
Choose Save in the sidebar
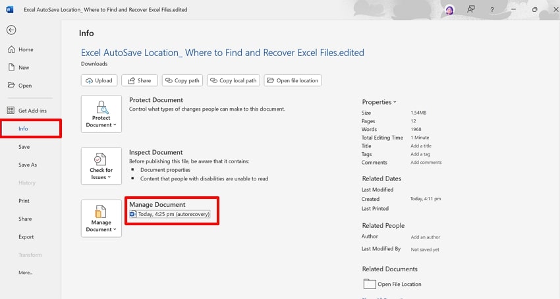pyautogui.click(x=24, y=147)
